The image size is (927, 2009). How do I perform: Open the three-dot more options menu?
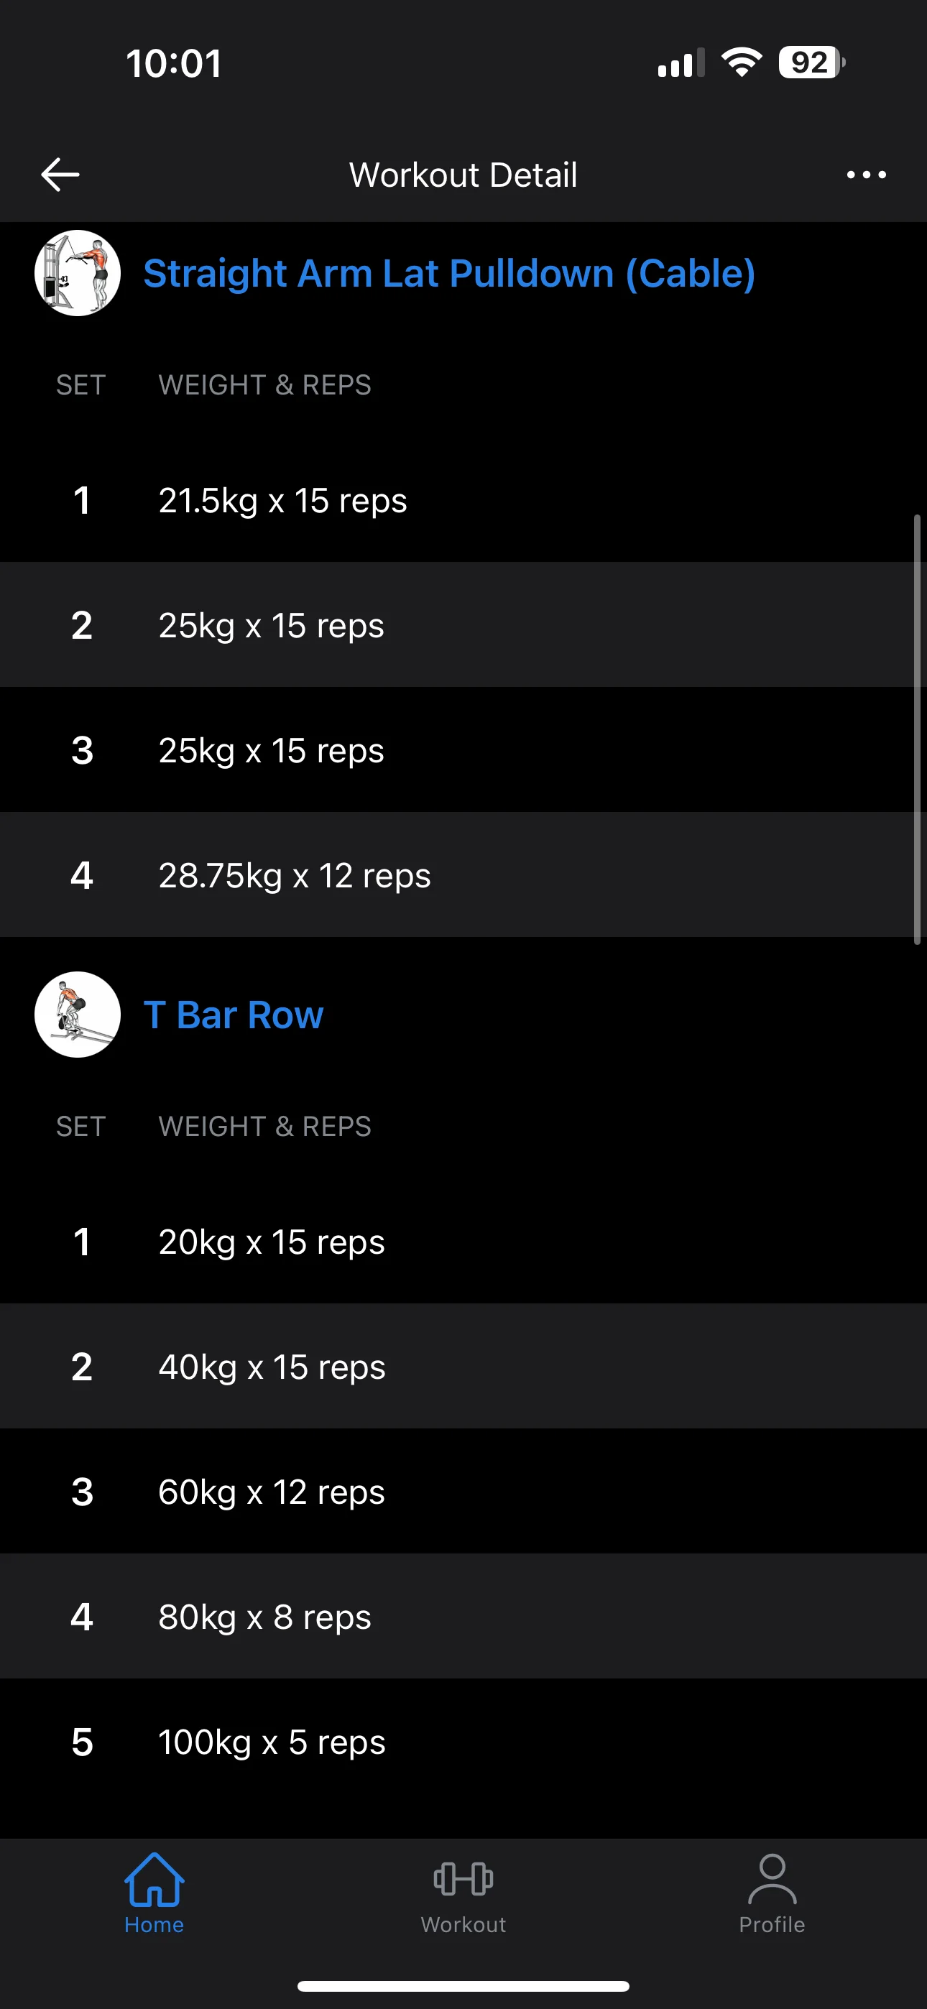[x=866, y=175]
